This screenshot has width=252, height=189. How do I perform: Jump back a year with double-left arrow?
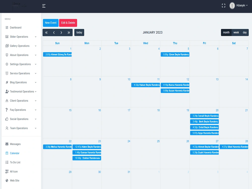[x=46, y=33]
